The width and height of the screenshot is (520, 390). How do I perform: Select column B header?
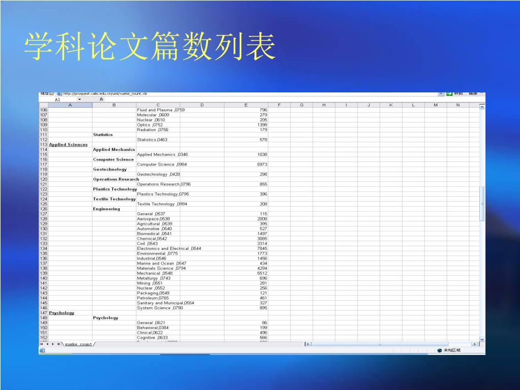(x=114, y=105)
